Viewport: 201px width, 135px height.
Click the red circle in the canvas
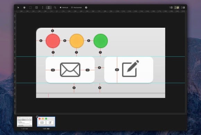click(53, 41)
